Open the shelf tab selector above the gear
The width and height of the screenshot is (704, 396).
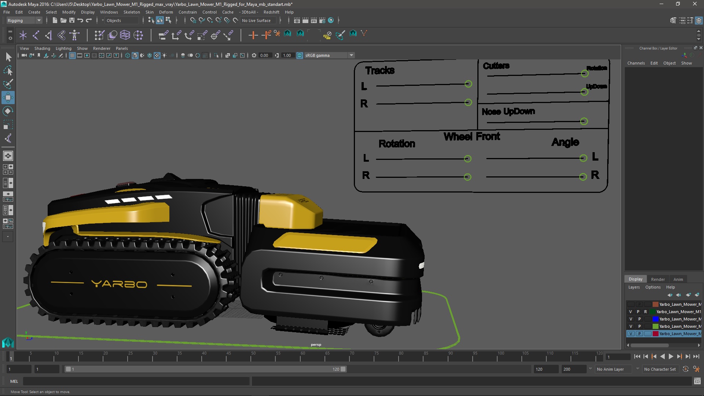pyautogui.click(x=10, y=32)
